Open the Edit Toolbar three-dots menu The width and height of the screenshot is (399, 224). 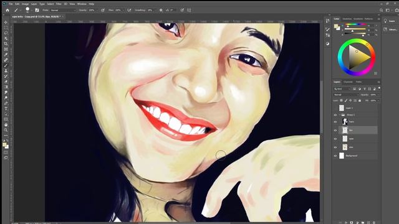pyautogui.click(x=6, y=136)
